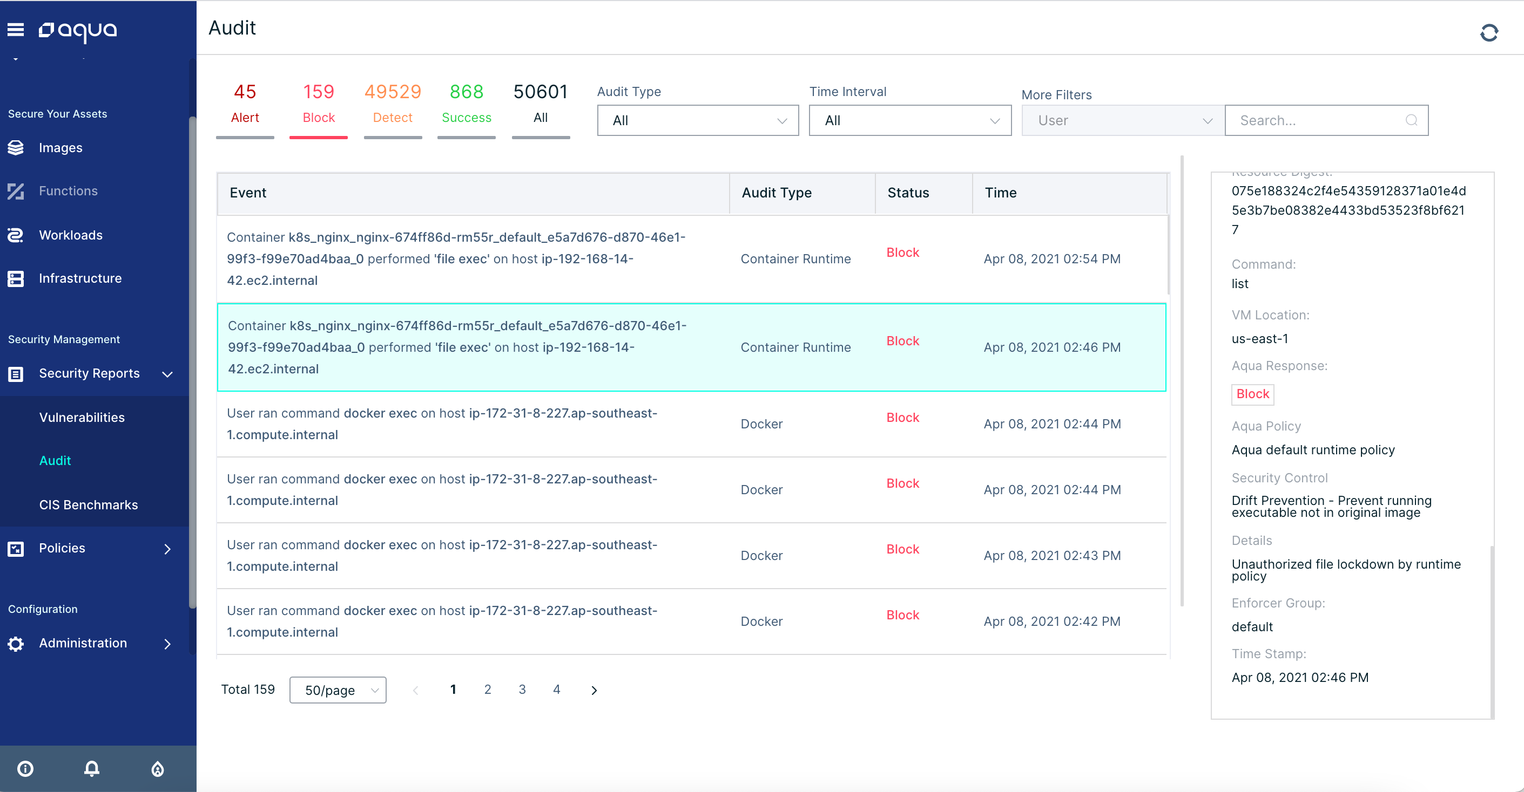This screenshot has height=792, width=1524.
Task: Click the previous page arrow
Action: [415, 691]
